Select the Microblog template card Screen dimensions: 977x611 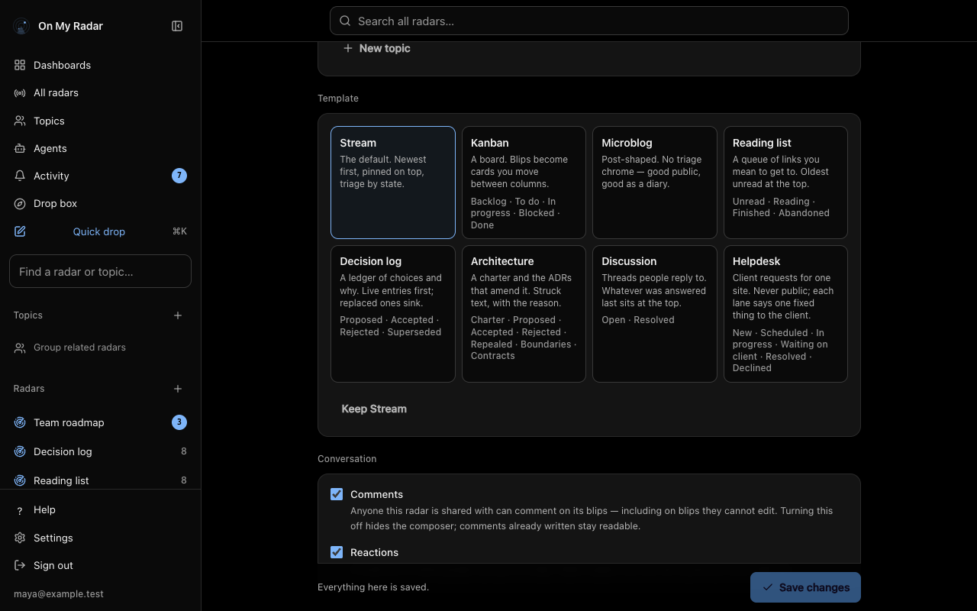pos(655,183)
